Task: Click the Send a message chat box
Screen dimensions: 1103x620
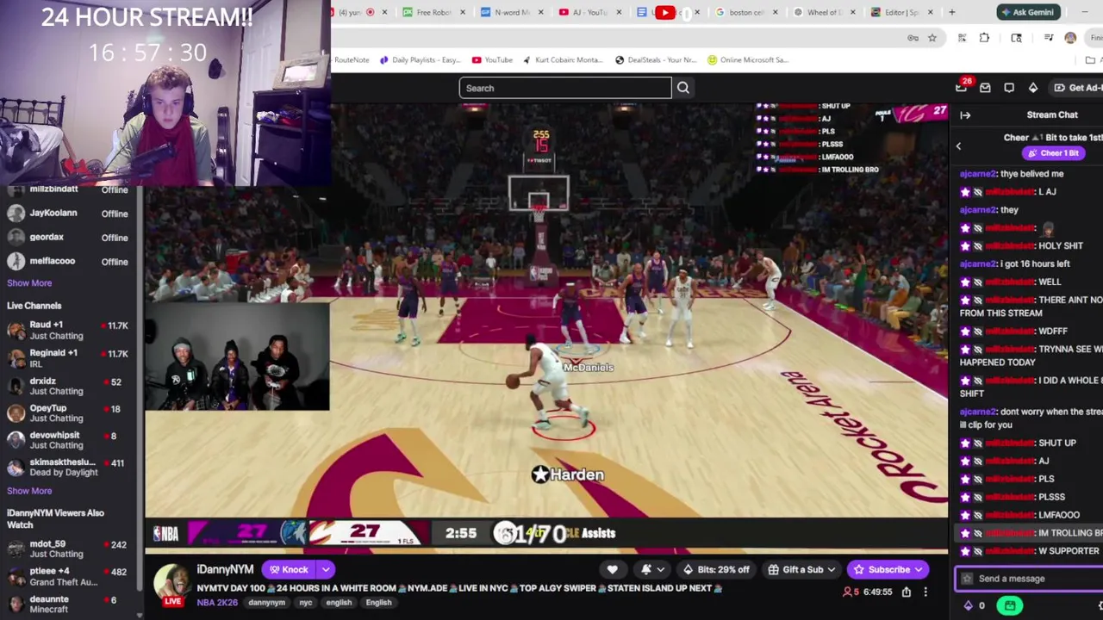Action: 1030,579
